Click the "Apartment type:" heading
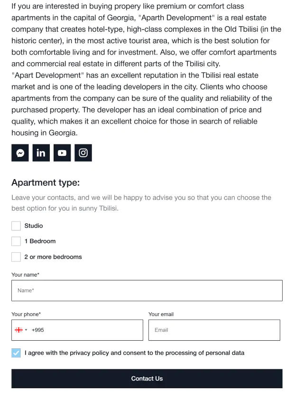294x393 pixels. pyautogui.click(x=46, y=182)
